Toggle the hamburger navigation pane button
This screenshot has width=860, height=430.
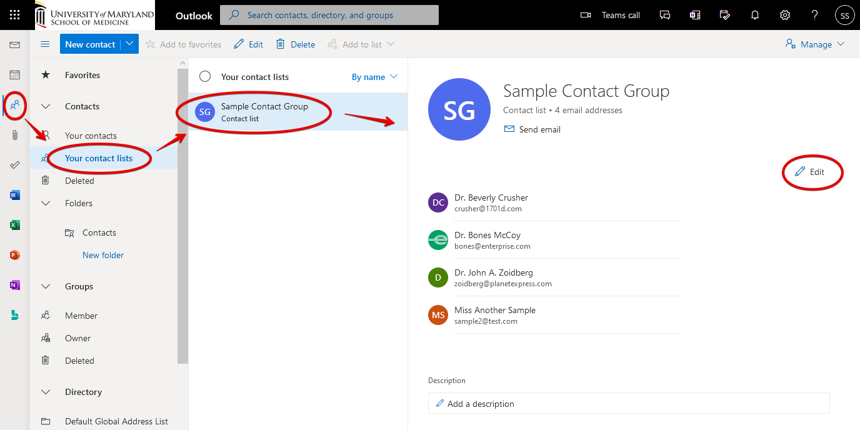point(45,44)
